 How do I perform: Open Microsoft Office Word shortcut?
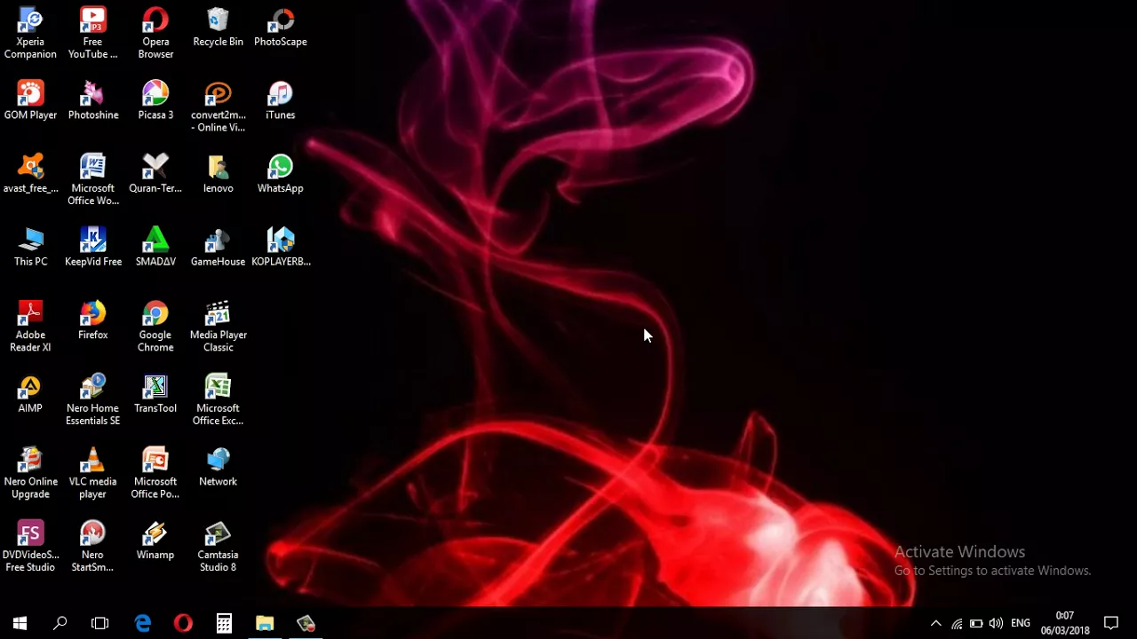(x=92, y=180)
